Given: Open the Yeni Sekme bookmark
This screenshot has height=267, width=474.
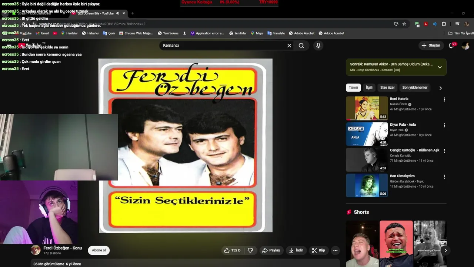Looking at the screenshot, I should tap(168, 33).
